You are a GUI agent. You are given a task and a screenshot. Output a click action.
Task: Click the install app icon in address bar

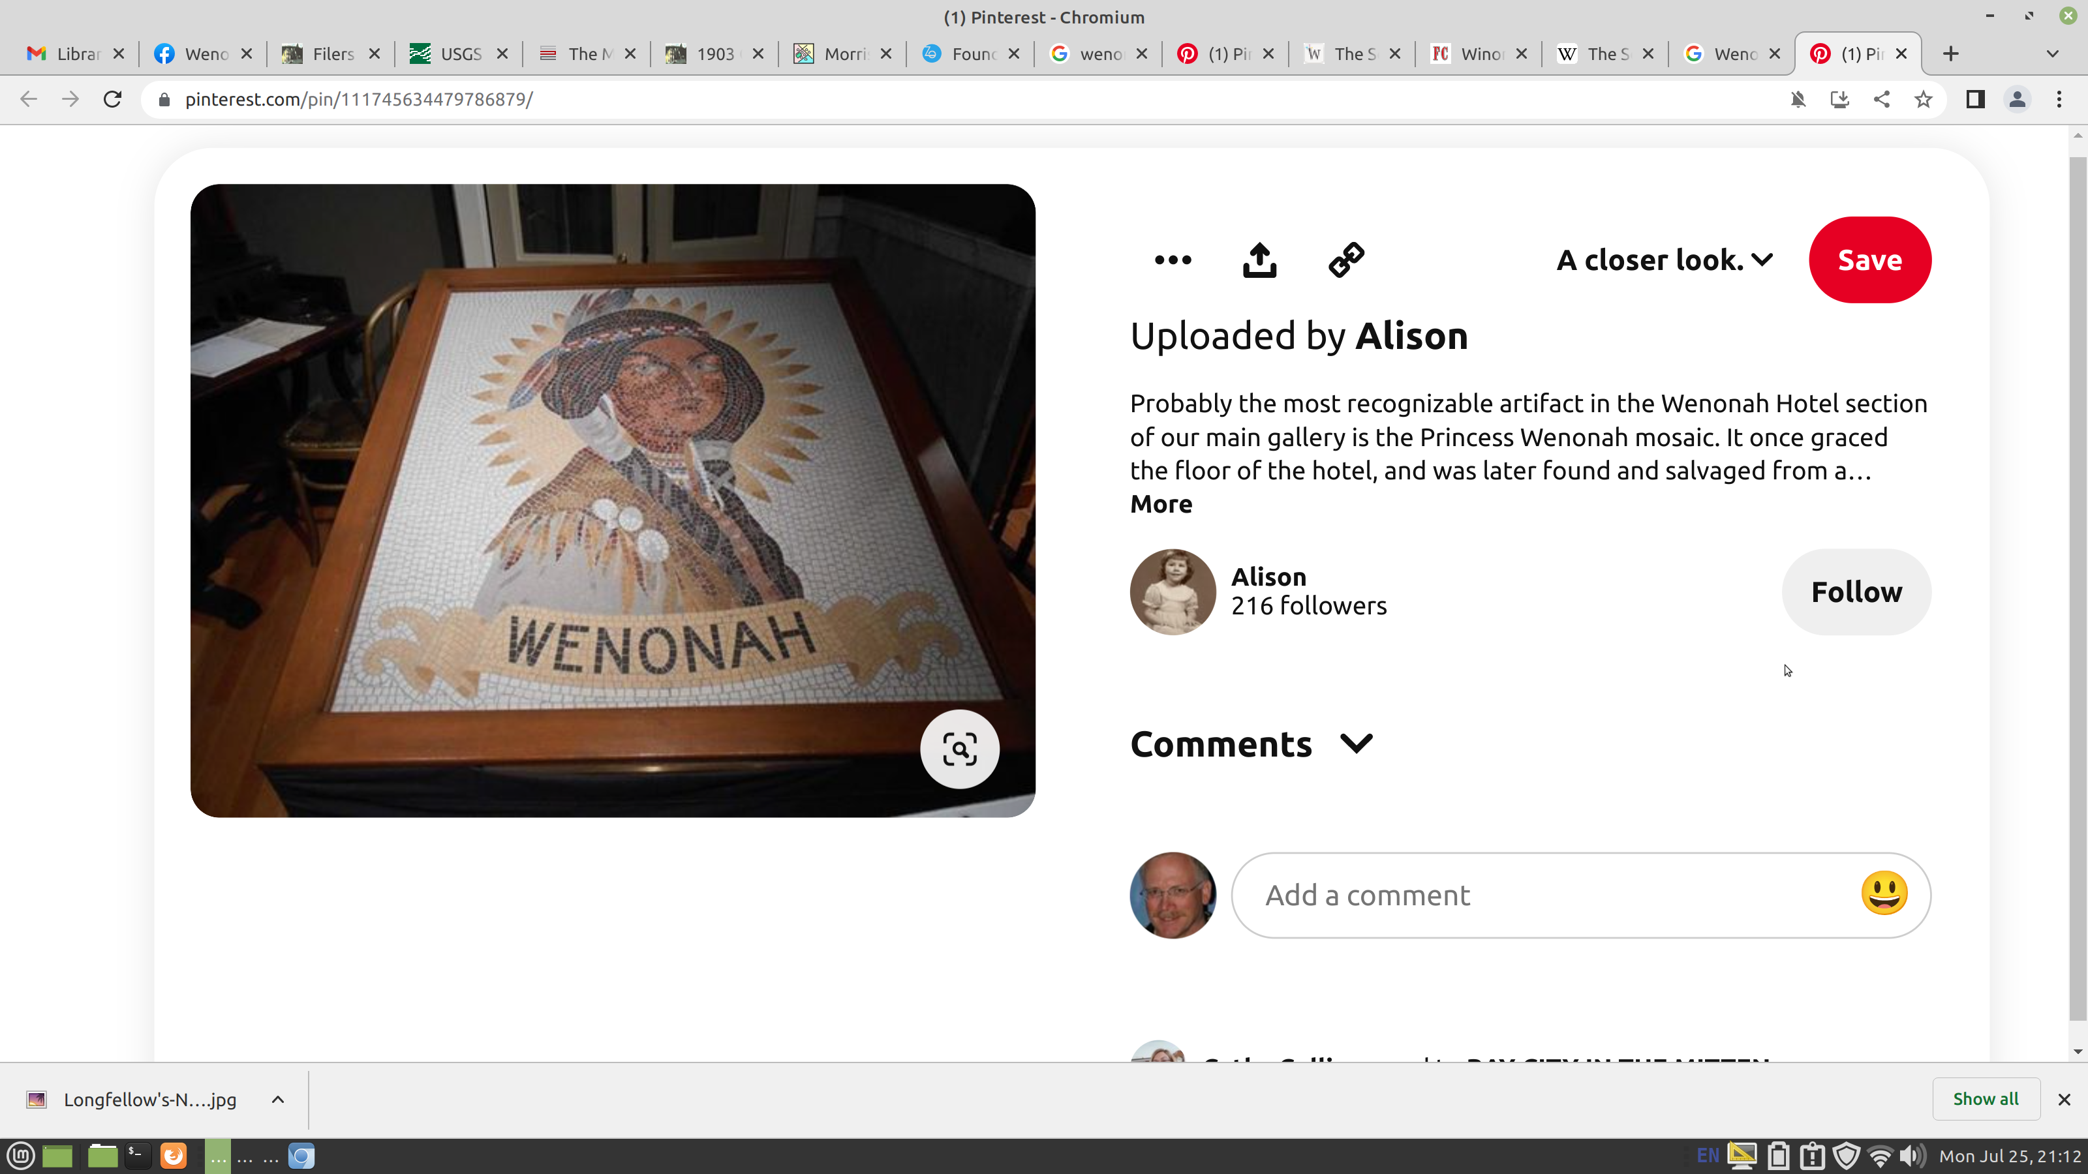[1840, 99]
